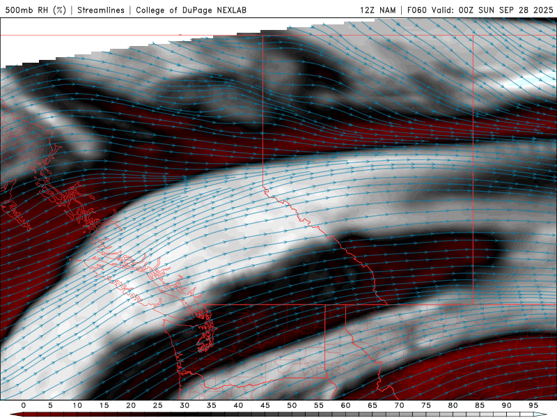Click the 95 value on the color scale

533,405
